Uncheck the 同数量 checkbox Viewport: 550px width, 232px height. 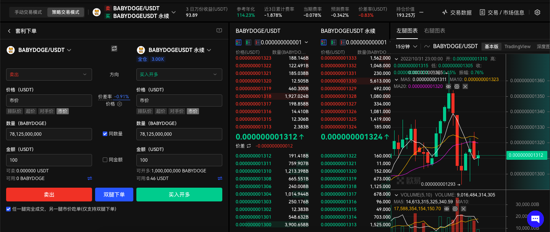tap(105, 134)
